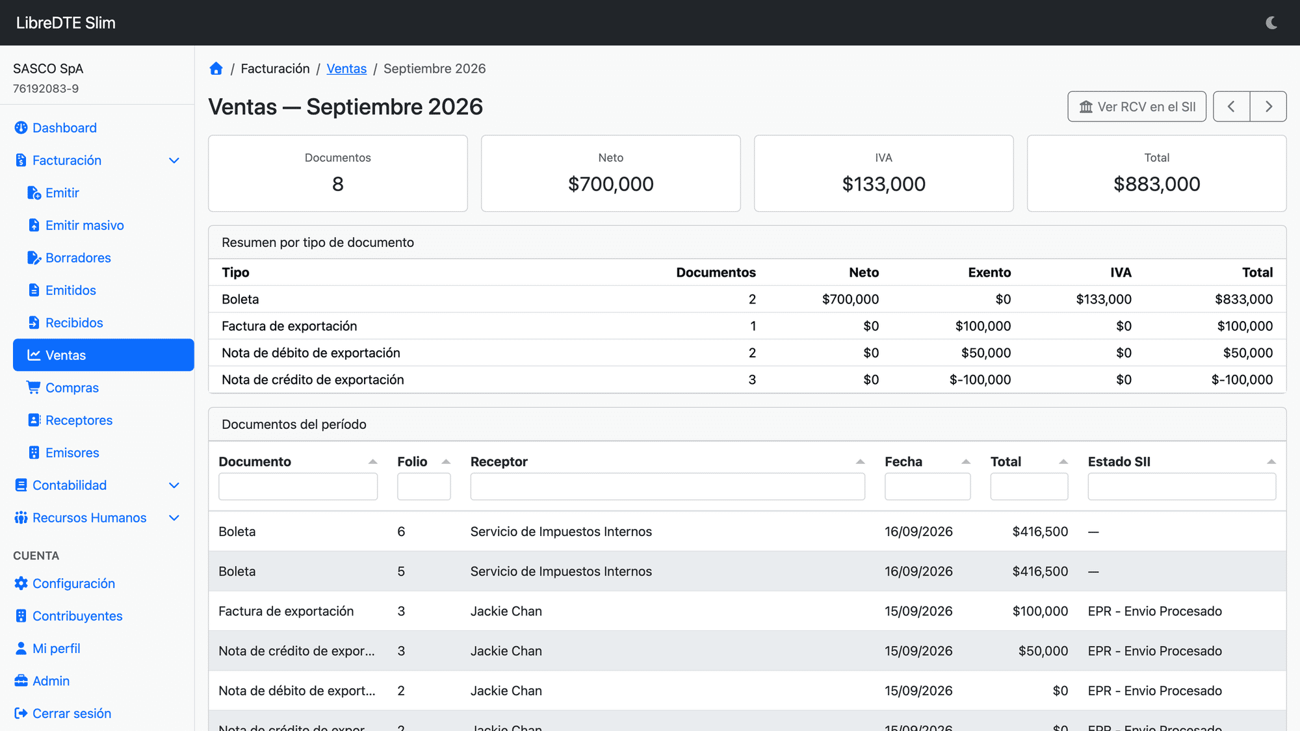Click the Emisores building icon
Screen dimensions: 1300x731
click(34, 453)
